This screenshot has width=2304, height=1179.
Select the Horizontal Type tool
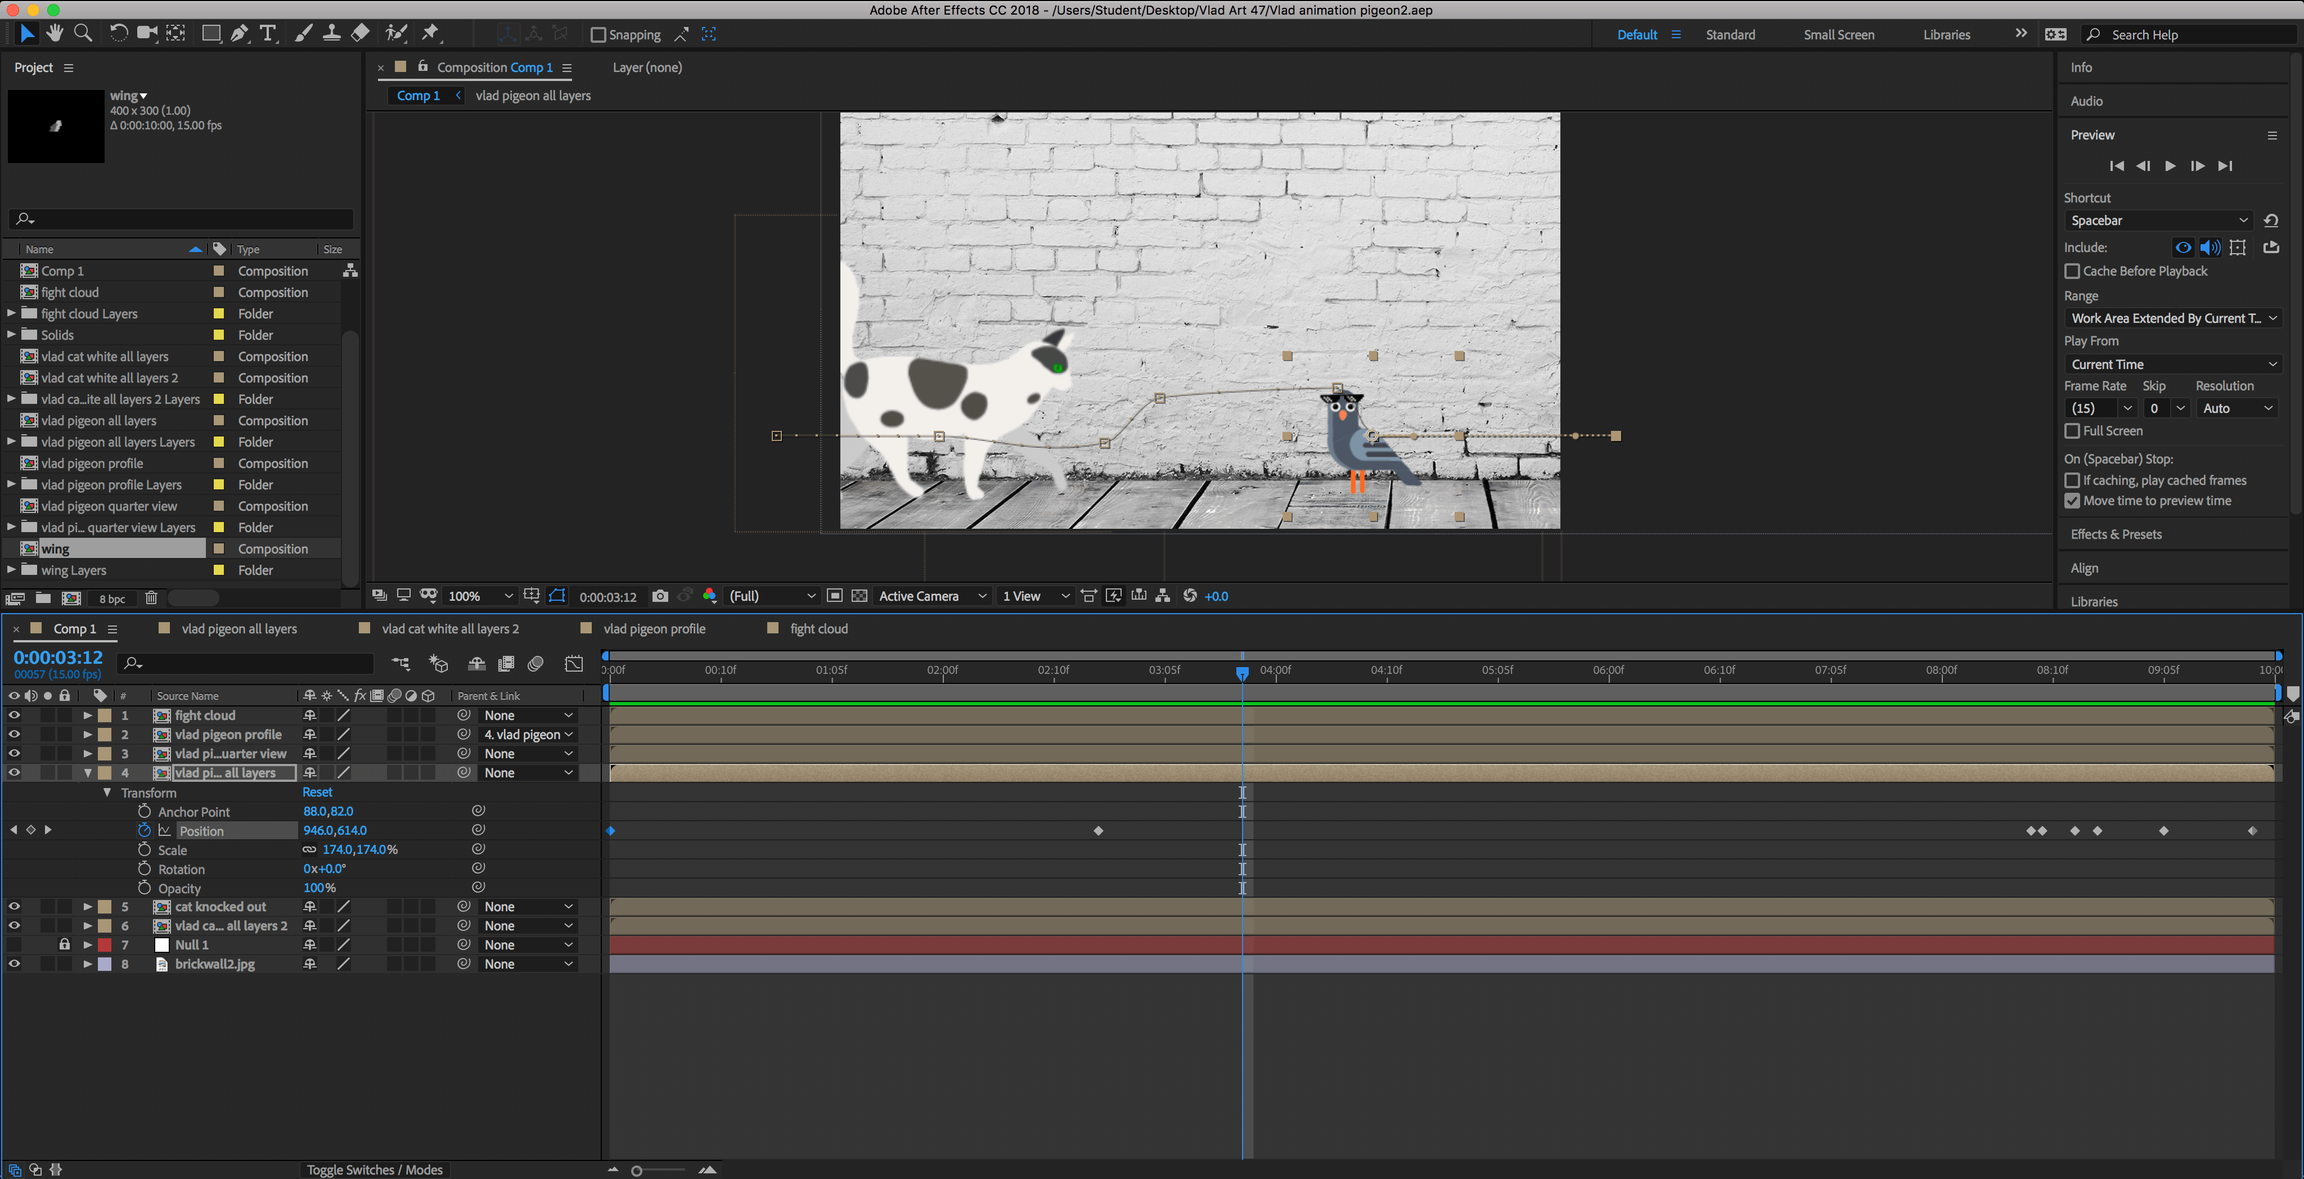point(267,33)
